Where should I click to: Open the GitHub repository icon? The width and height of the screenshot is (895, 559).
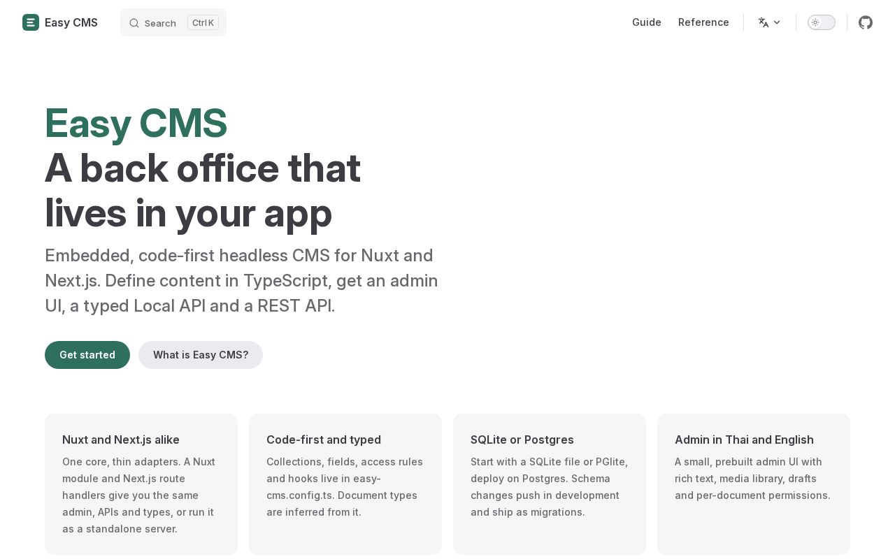(x=866, y=22)
